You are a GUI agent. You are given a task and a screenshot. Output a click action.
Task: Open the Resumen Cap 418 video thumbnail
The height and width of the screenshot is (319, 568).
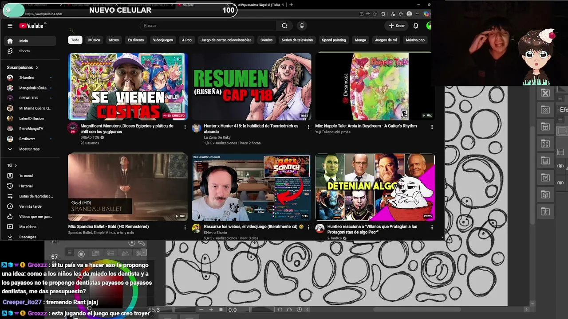pos(251,86)
